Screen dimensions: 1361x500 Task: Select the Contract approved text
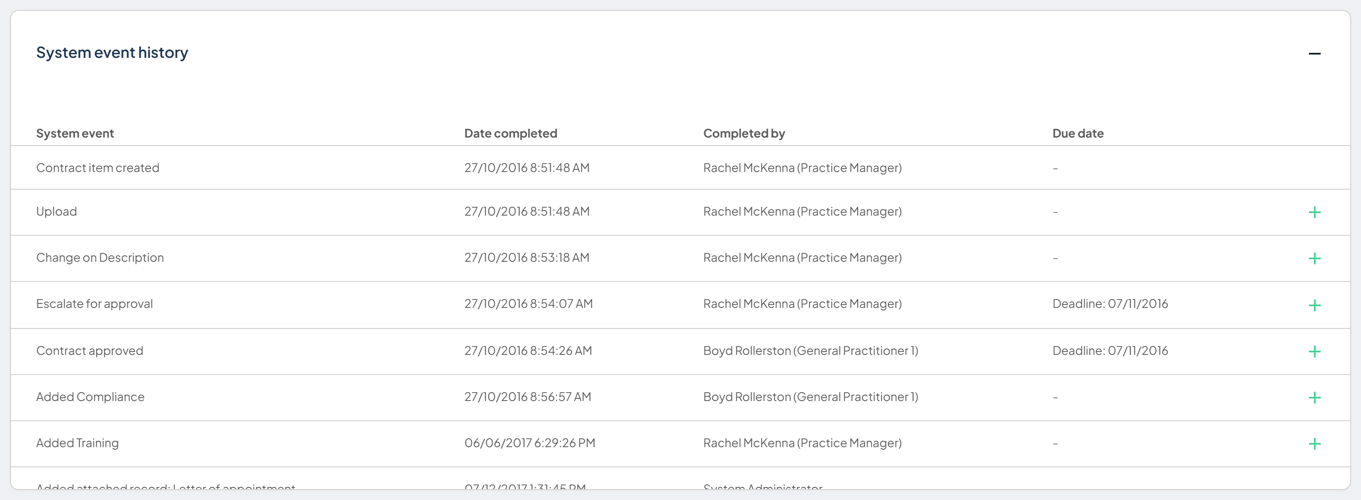pos(90,351)
